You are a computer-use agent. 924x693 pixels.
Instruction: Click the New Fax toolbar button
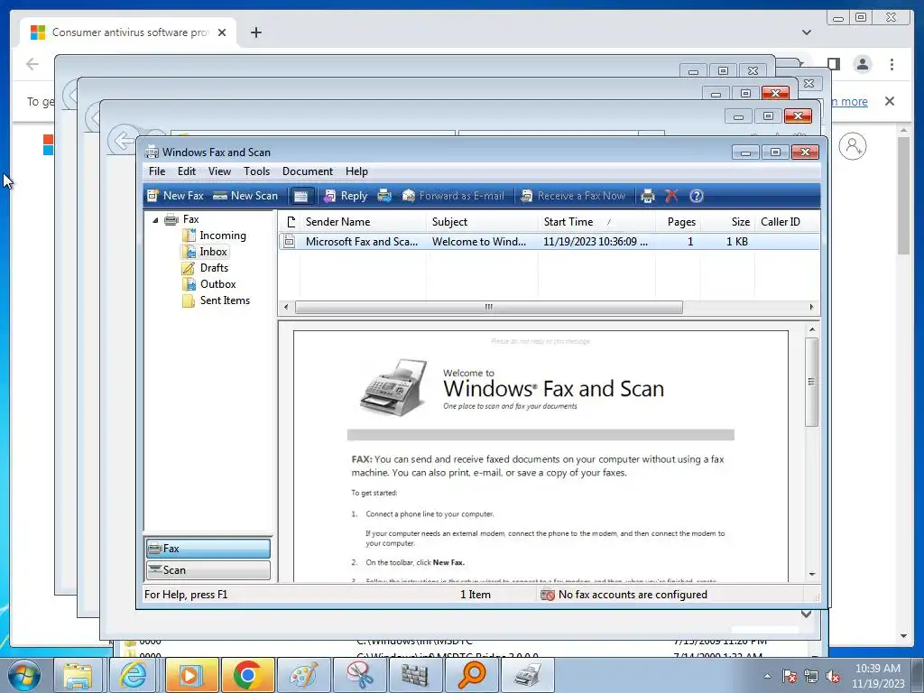point(176,196)
